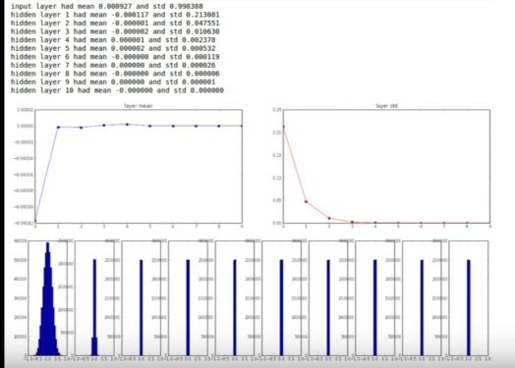Click std value 0.047551 in layer 2 line
Image resolution: width=515 pixels, height=368 pixels.
click(202, 24)
